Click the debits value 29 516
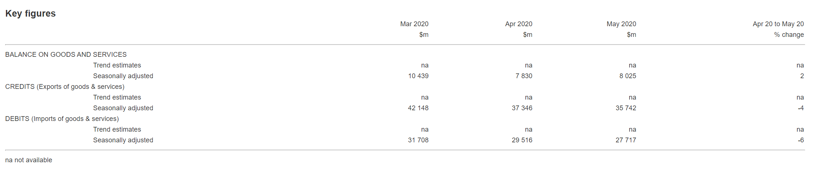The height and width of the screenshot is (170, 814). pyautogui.click(x=522, y=140)
